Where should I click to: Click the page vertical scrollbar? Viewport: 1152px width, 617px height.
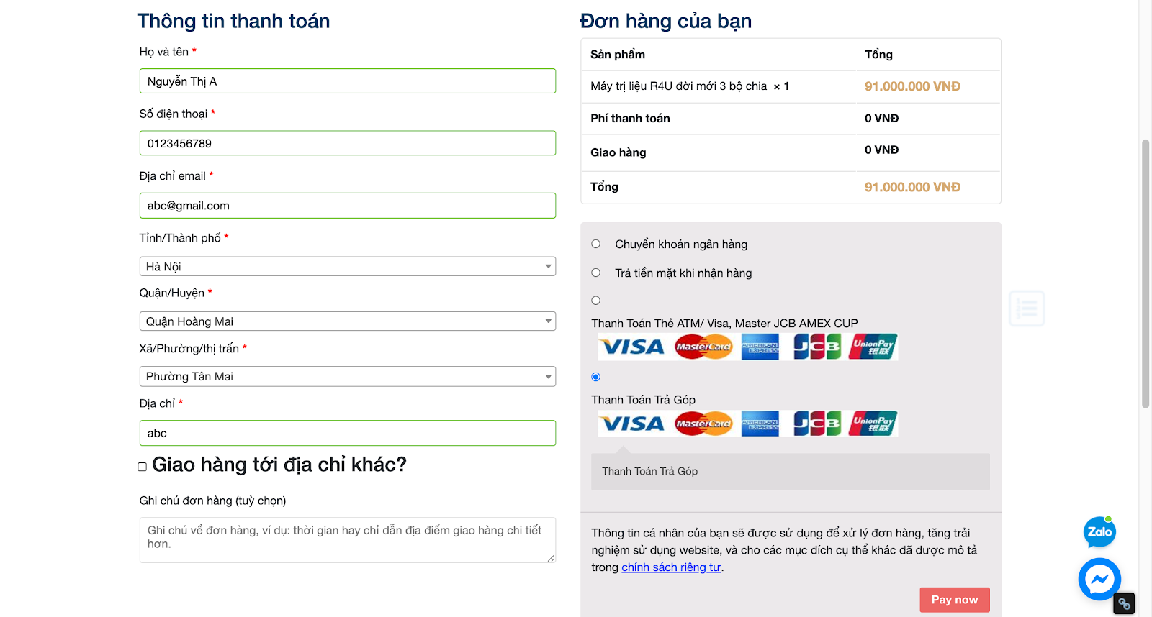click(x=1146, y=273)
